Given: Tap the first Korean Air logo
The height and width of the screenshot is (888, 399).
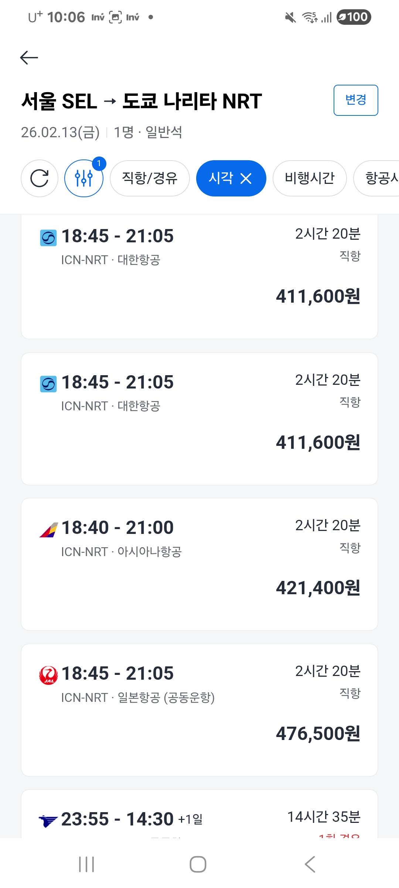Looking at the screenshot, I should 48,238.
